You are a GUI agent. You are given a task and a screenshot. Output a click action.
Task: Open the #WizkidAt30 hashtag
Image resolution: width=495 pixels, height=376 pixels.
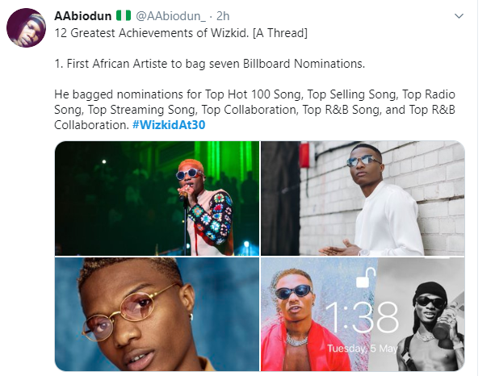pos(169,125)
